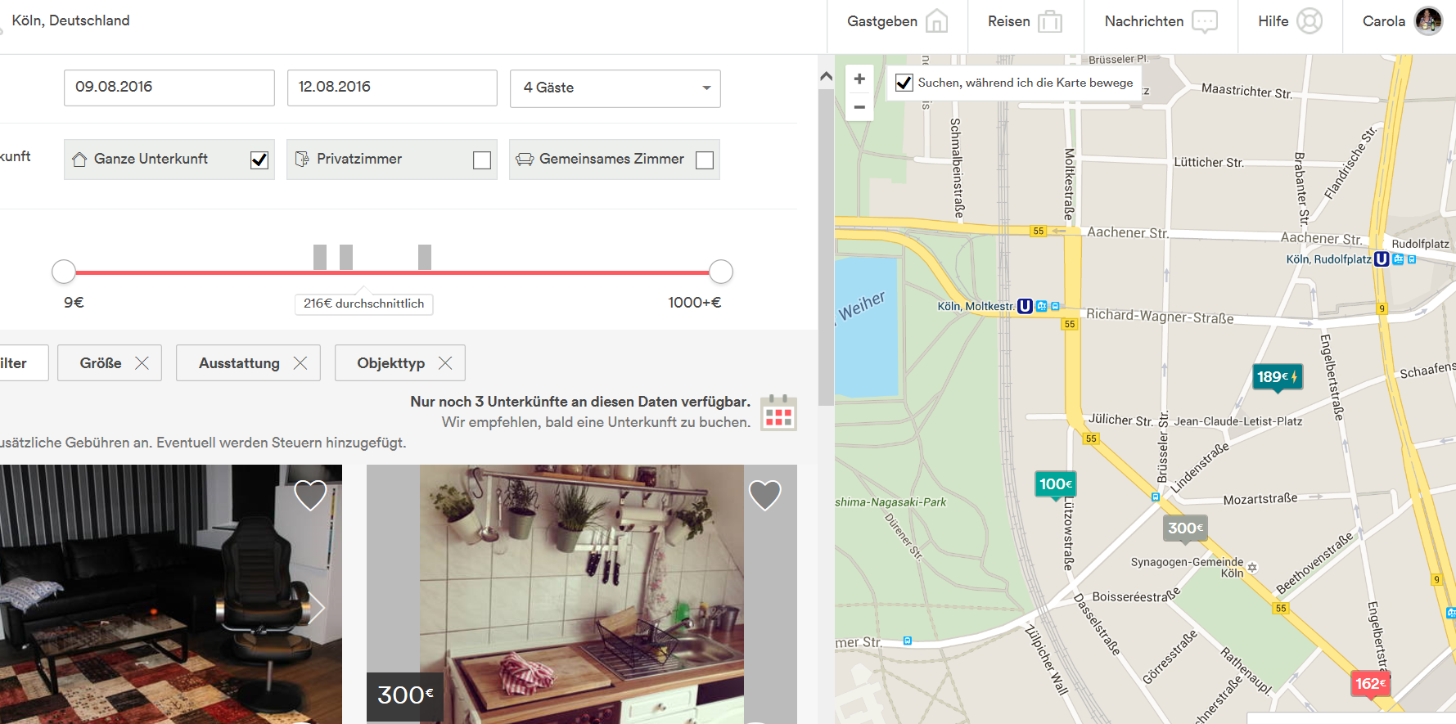Viewport: 1456px width, 724px height.
Task: Click the Richard-Wagner-Straße map label
Action: (1160, 316)
